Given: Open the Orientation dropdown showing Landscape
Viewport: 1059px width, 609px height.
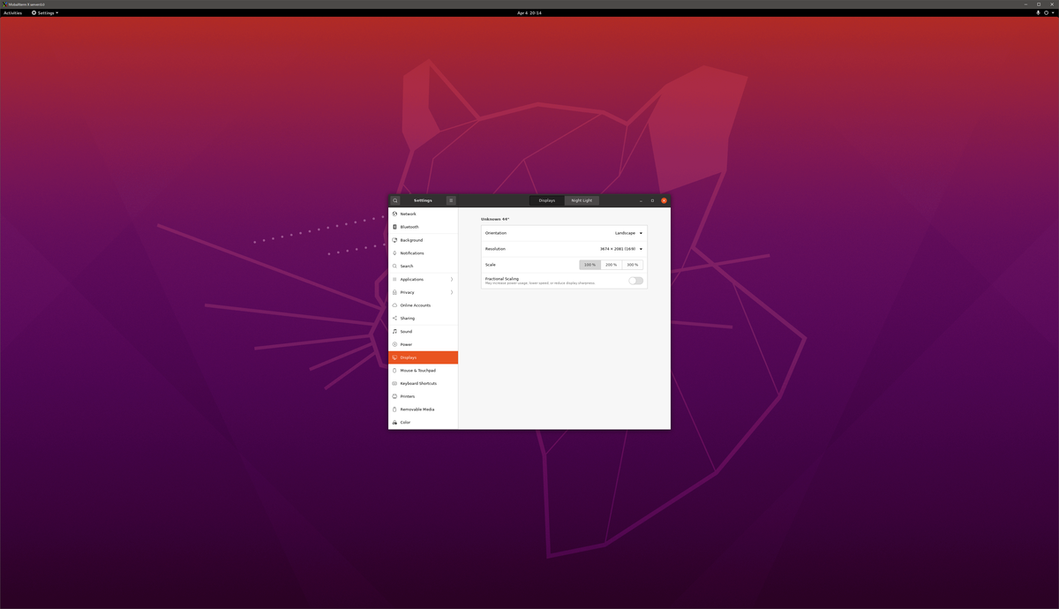Looking at the screenshot, I should click(628, 232).
